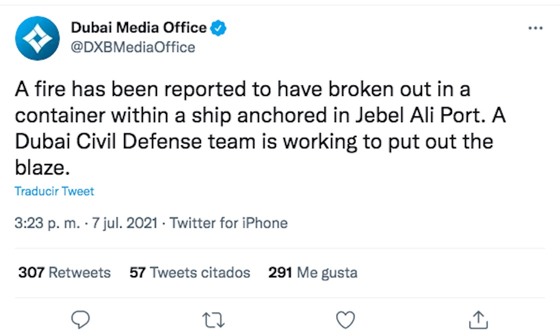Like the tweet with the heart icon

(345, 318)
